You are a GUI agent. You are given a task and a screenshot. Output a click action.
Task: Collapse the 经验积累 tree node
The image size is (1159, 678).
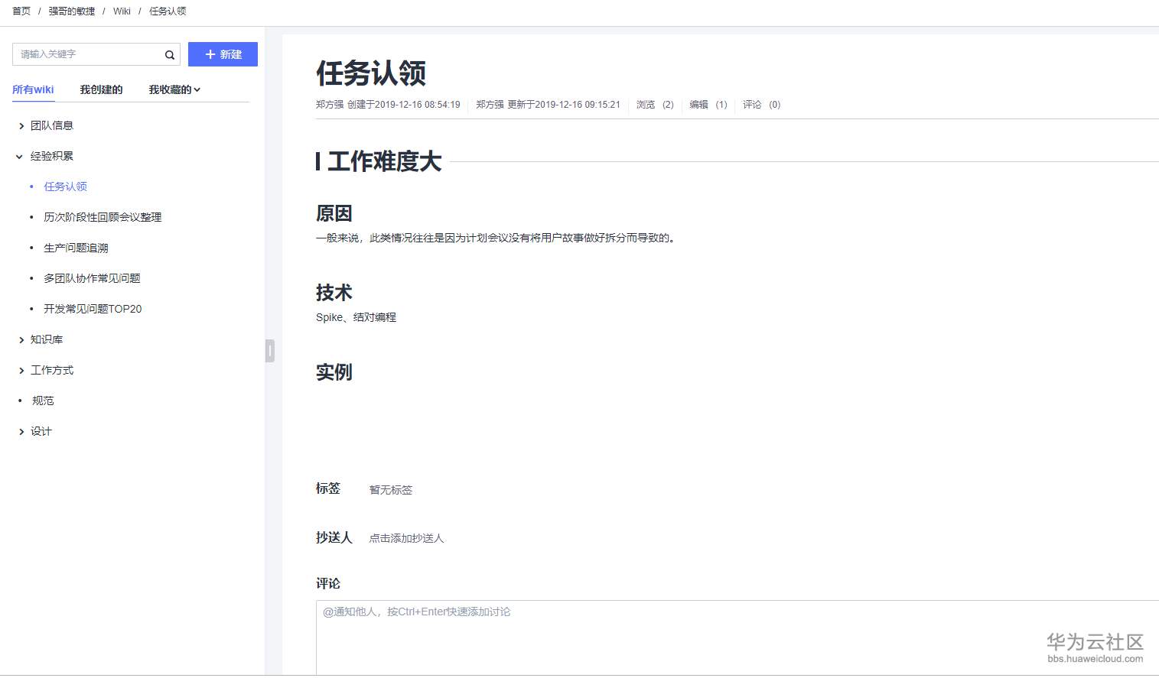tap(20, 157)
